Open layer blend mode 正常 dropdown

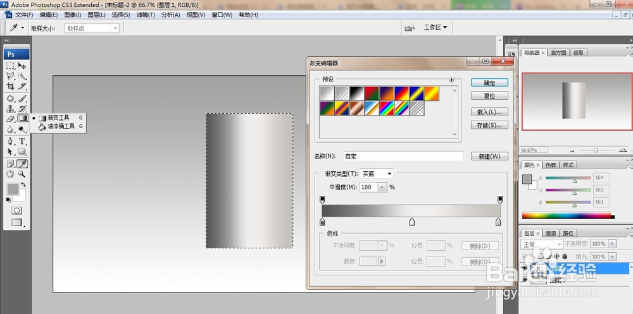542,245
